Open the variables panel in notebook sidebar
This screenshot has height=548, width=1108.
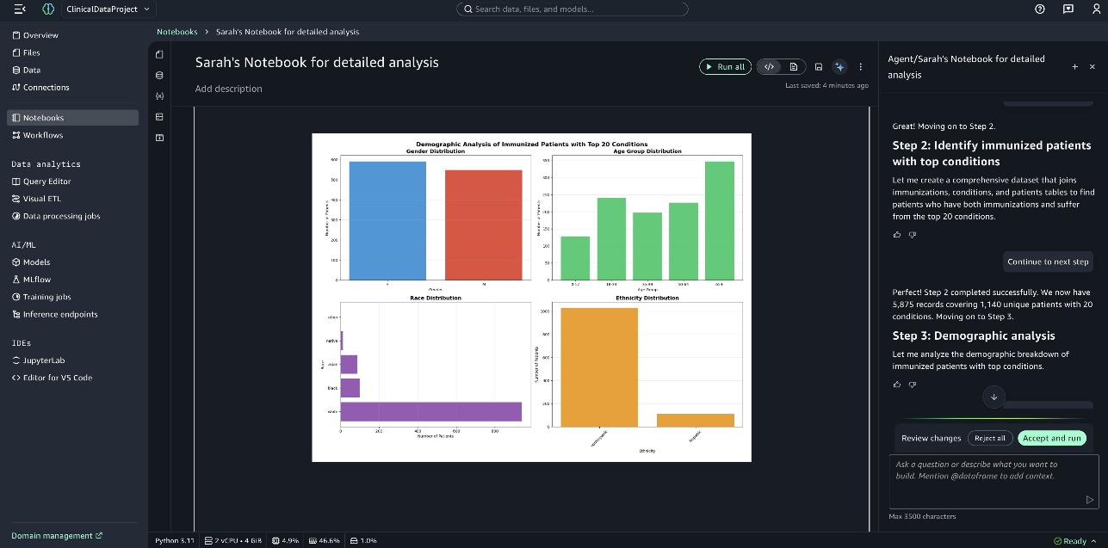(159, 95)
